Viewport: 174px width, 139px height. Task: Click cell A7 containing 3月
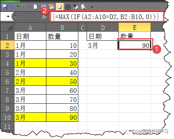coord(30,90)
